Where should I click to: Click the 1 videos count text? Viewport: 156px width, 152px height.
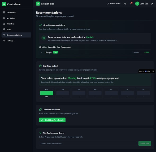[x=136, y=53]
